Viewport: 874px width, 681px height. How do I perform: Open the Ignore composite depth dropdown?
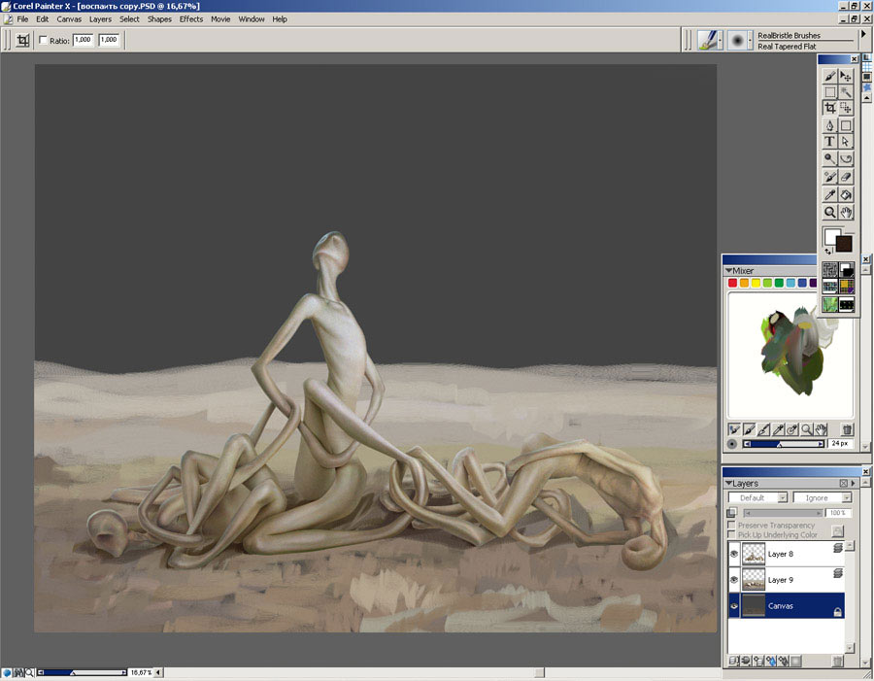tap(823, 497)
